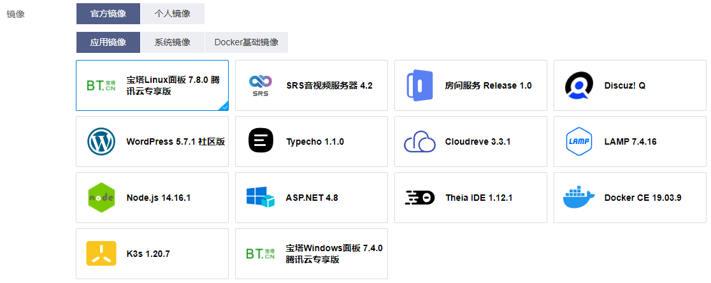The height and width of the screenshot is (283, 711).
Task: Select Docker CE 19.03.9 label
Action: point(643,198)
